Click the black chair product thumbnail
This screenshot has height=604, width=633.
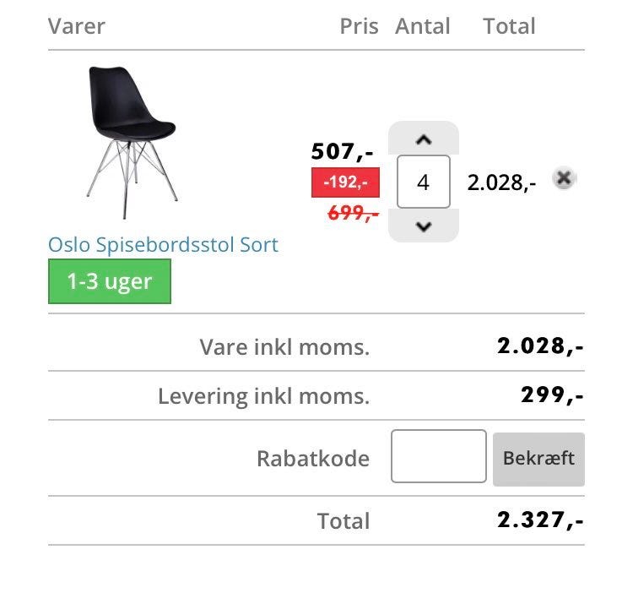tap(131, 141)
